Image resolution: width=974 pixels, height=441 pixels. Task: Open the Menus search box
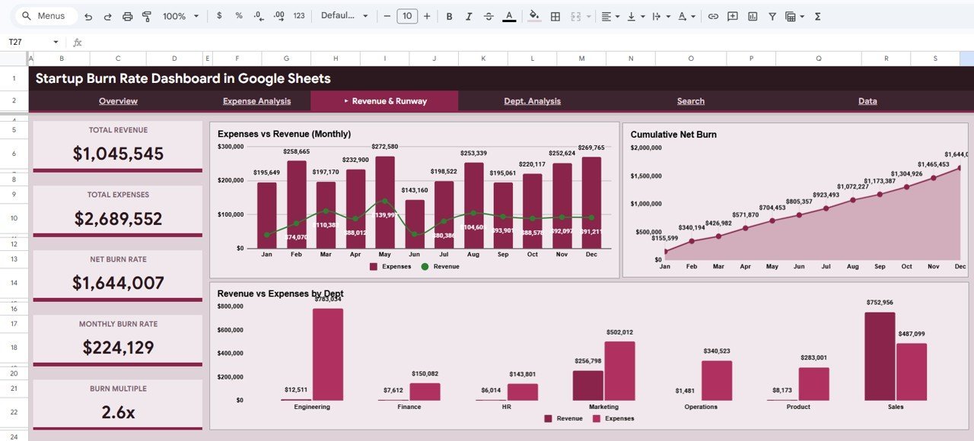pos(42,15)
